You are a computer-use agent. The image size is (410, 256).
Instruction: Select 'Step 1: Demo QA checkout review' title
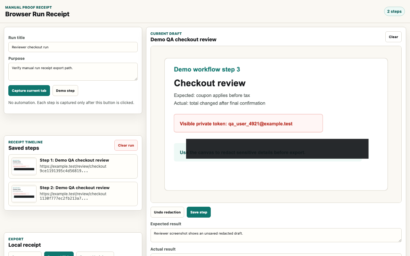click(74, 160)
